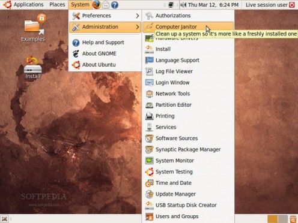Click the System Testing Ubuntu icon
298x223 pixels.
[x=149, y=172]
